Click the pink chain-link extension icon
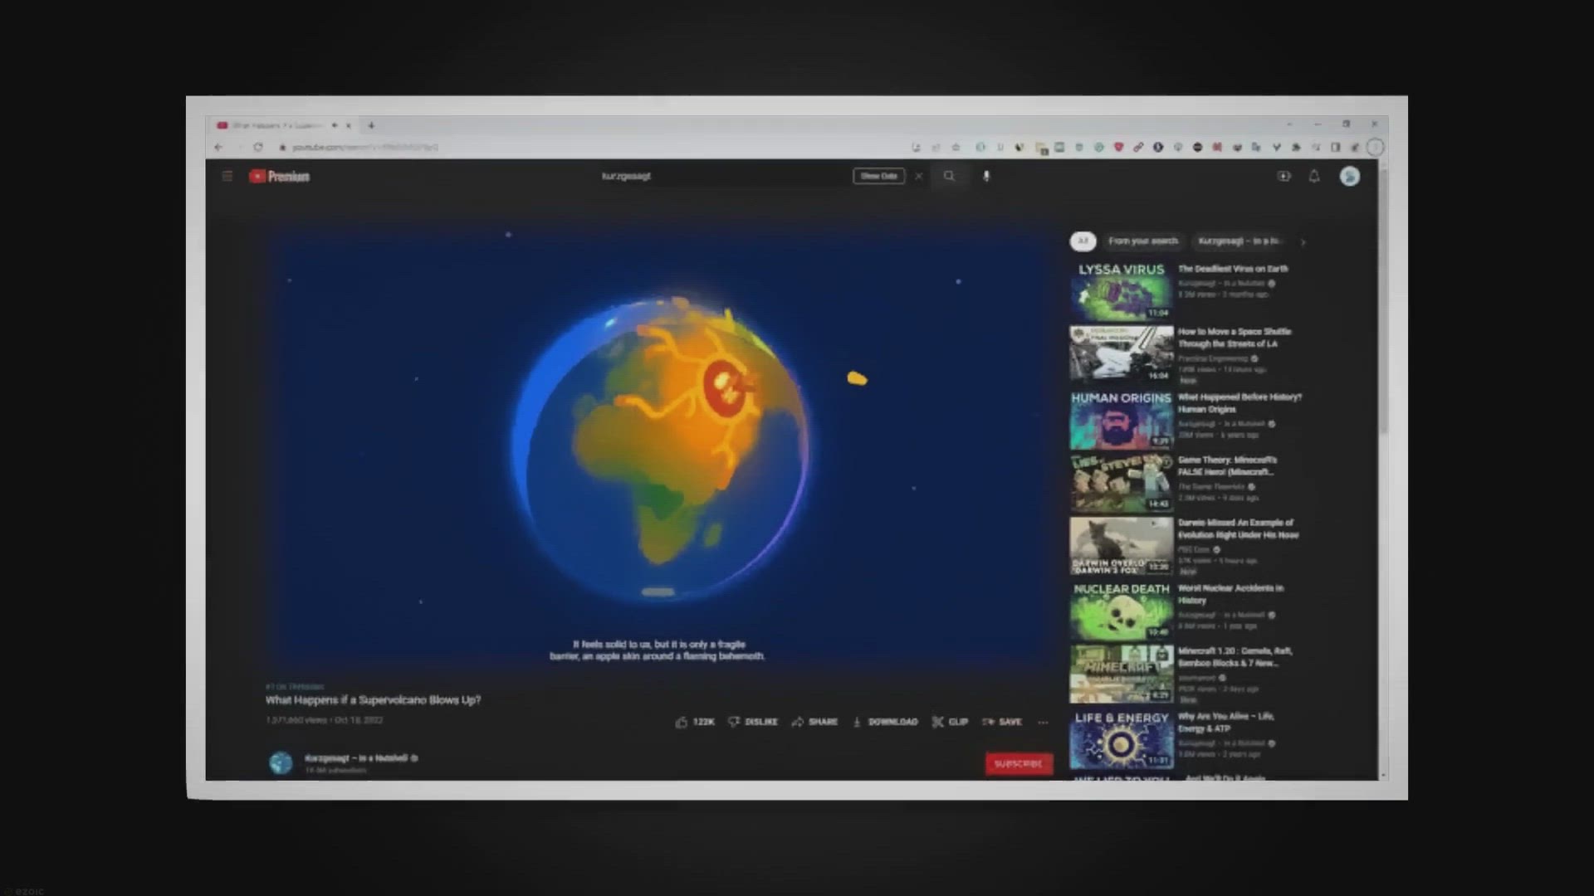 pyautogui.click(x=1138, y=147)
